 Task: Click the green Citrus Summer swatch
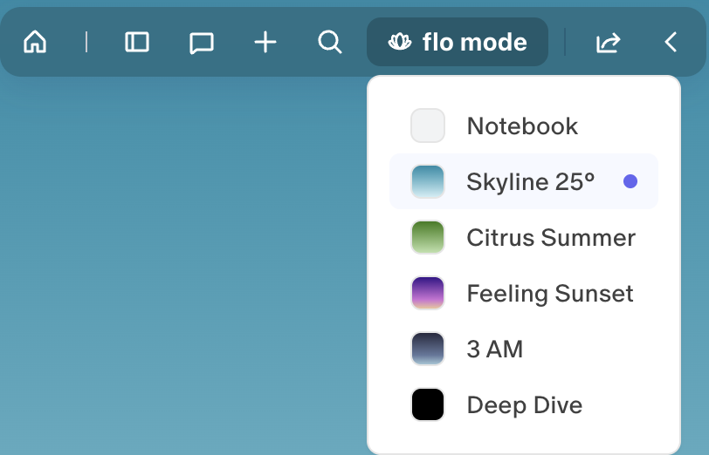coord(428,237)
